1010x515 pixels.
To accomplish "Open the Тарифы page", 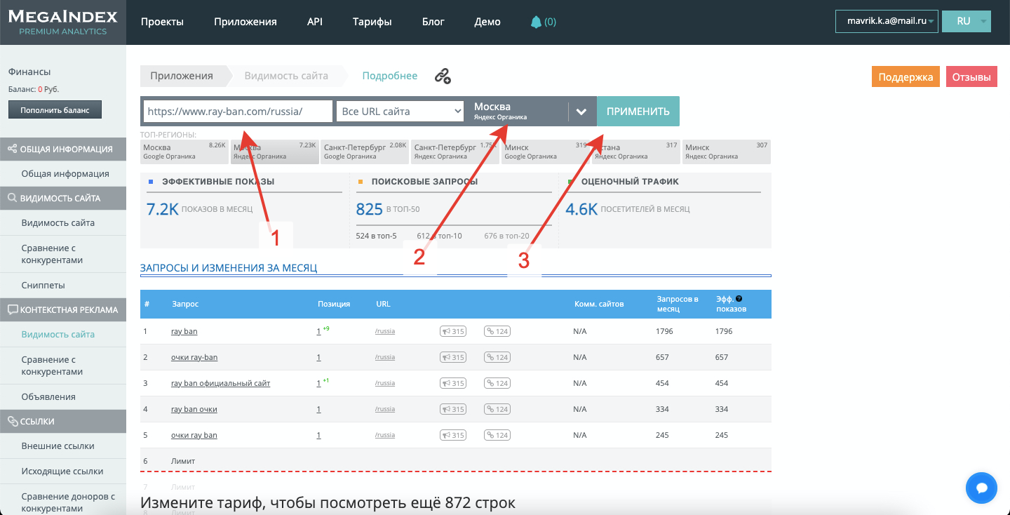I will coord(372,22).
